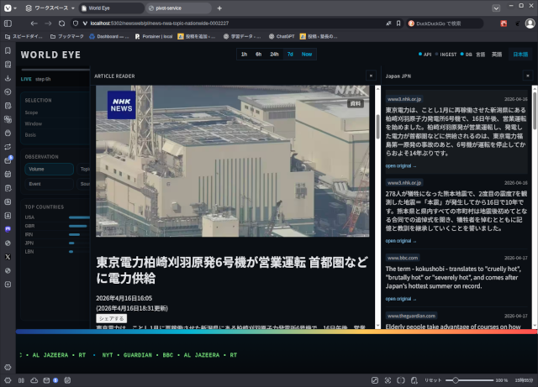Collapse the Japan JPN panel
The width and height of the screenshot is (538, 387).
[x=527, y=76]
